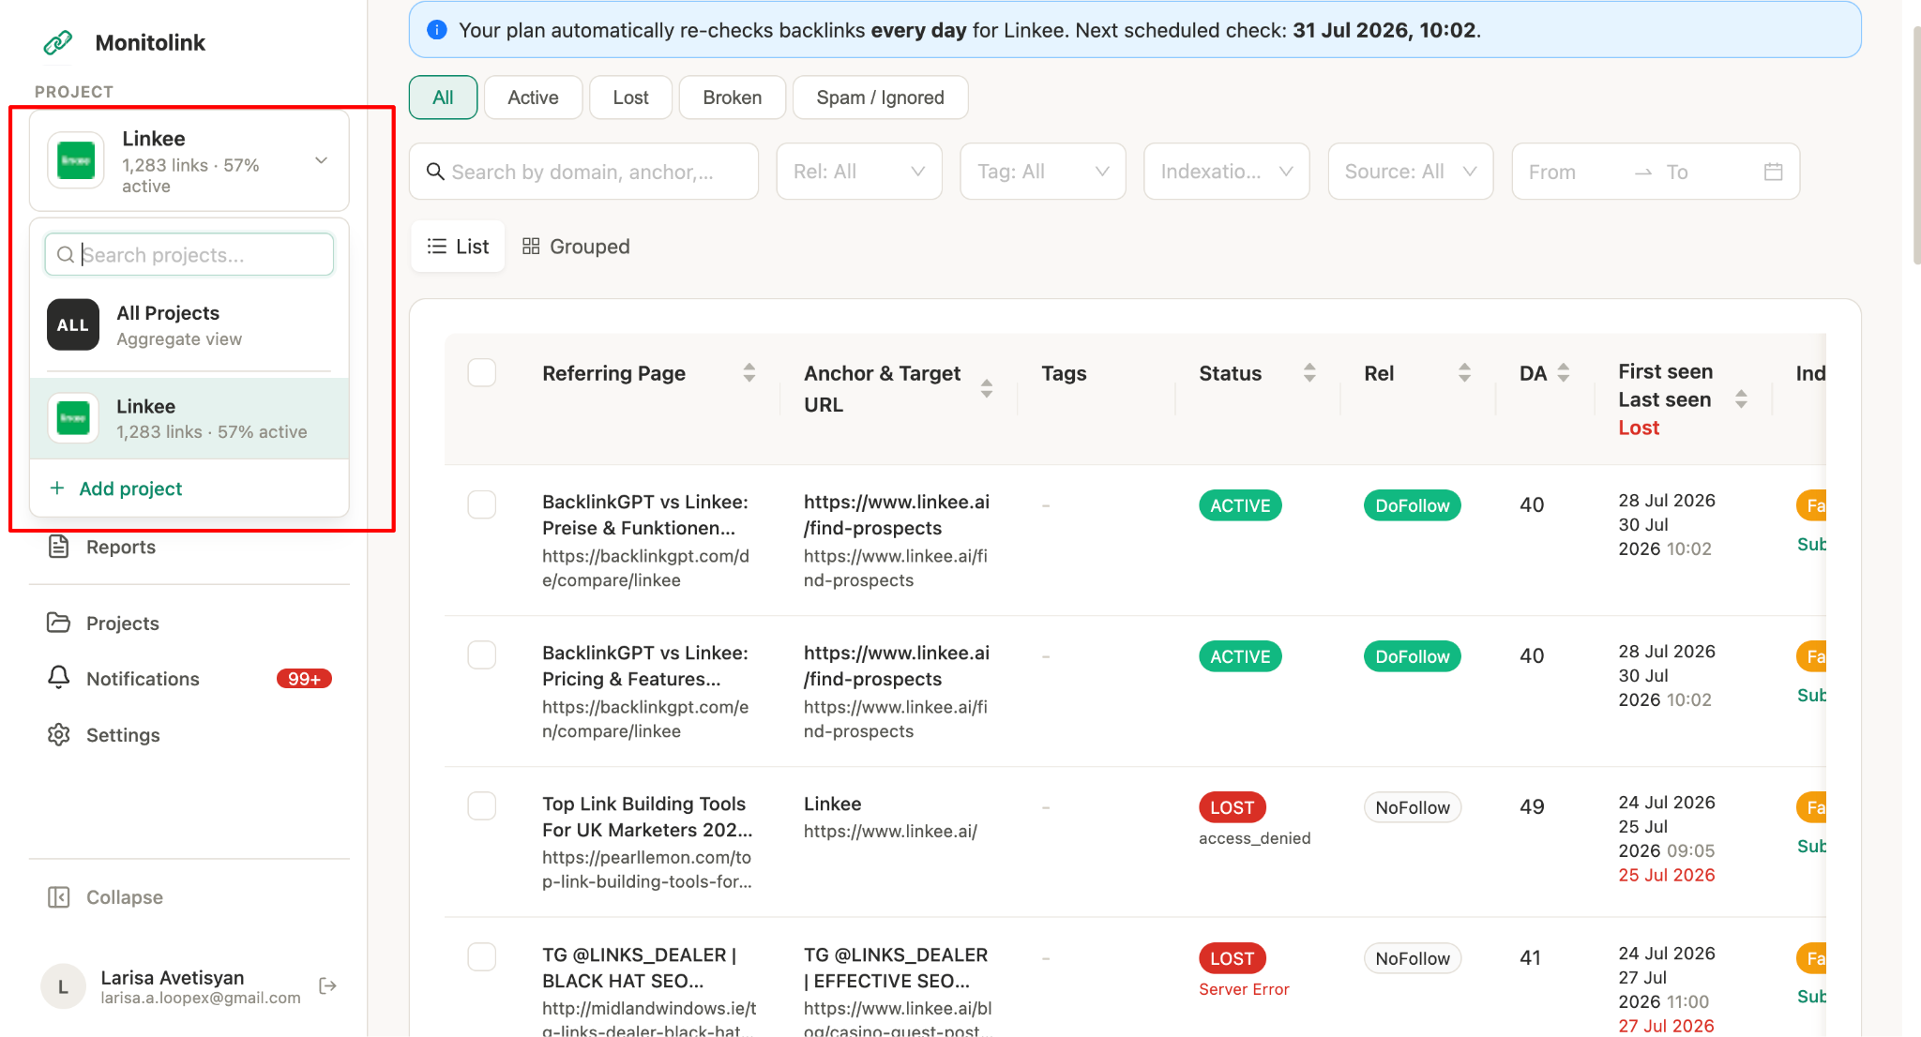
Task: Check the BacklinkGPT Pricing & Features row checkbox
Action: [x=482, y=654]
